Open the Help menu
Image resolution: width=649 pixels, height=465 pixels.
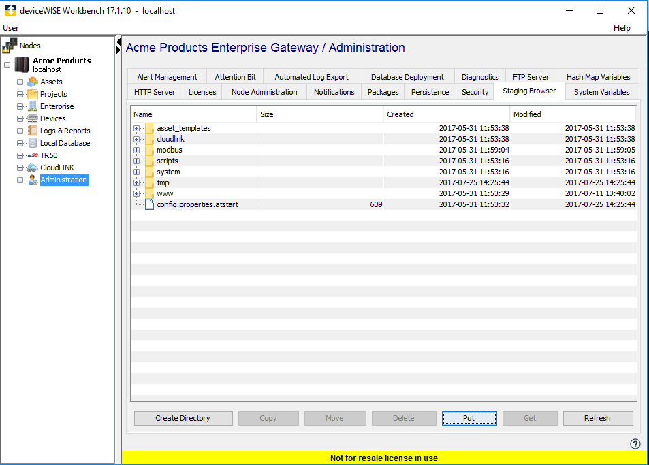622,28
